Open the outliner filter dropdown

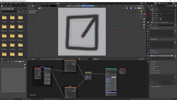[173, 6]
